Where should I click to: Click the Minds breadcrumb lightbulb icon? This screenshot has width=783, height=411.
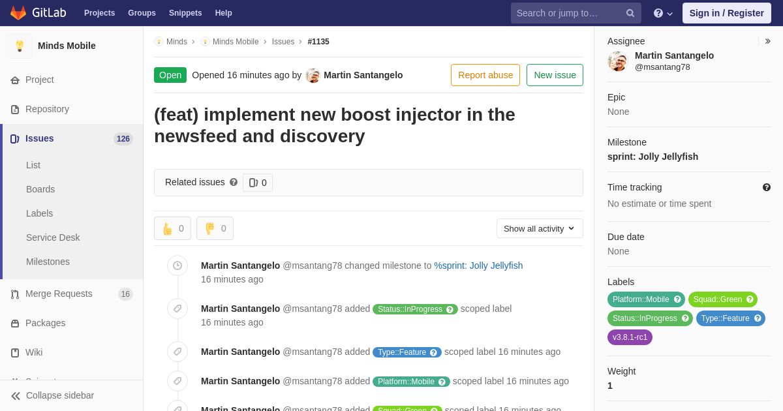coord(159,42)
